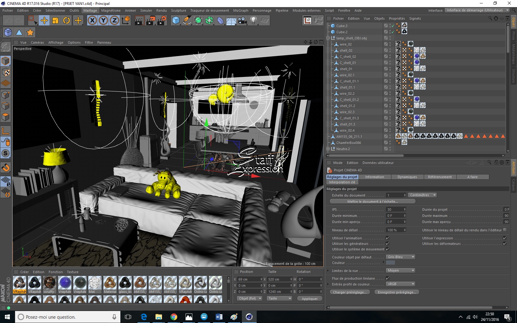Expand the Neutre.2 object in tree

click(328, 149)
